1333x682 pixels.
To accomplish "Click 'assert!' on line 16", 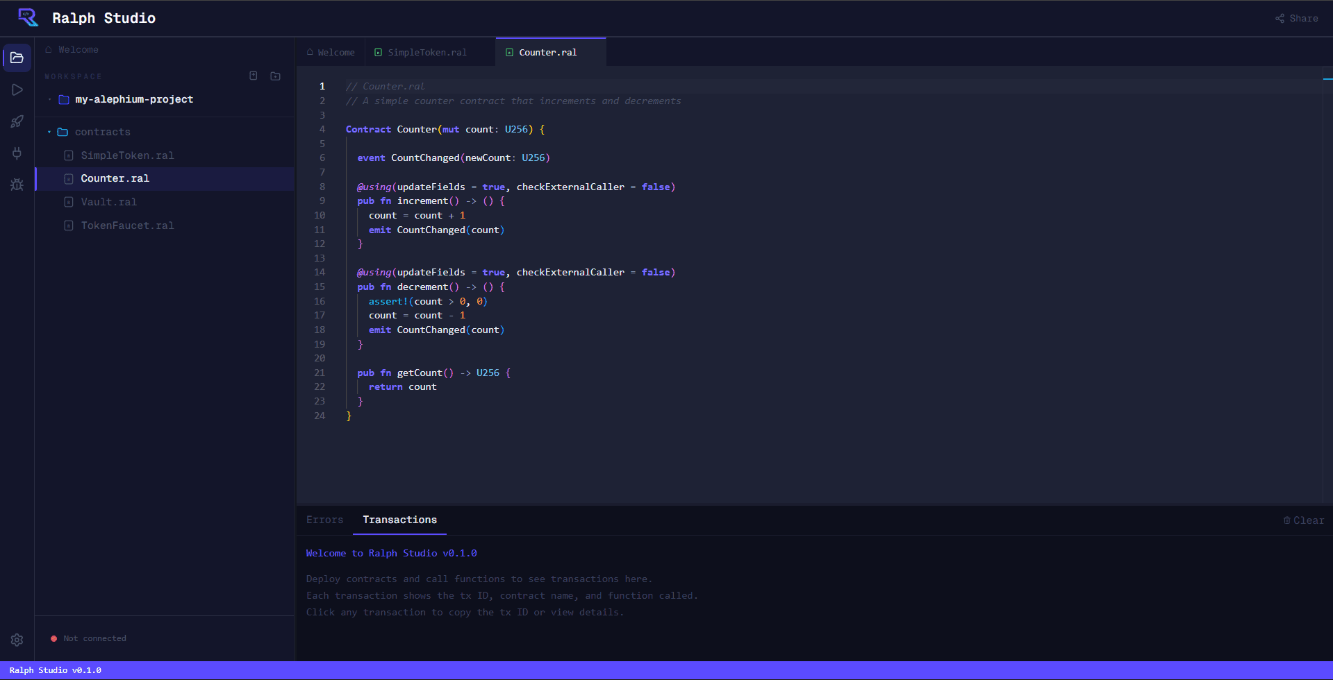I will click(x=388, y=301).
